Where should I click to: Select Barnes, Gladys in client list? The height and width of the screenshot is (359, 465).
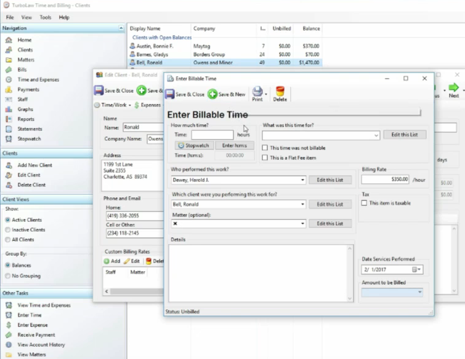coord(225,55)
